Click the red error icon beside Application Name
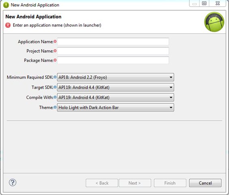Viewport: 229px width, 195px height. point(55,42)
